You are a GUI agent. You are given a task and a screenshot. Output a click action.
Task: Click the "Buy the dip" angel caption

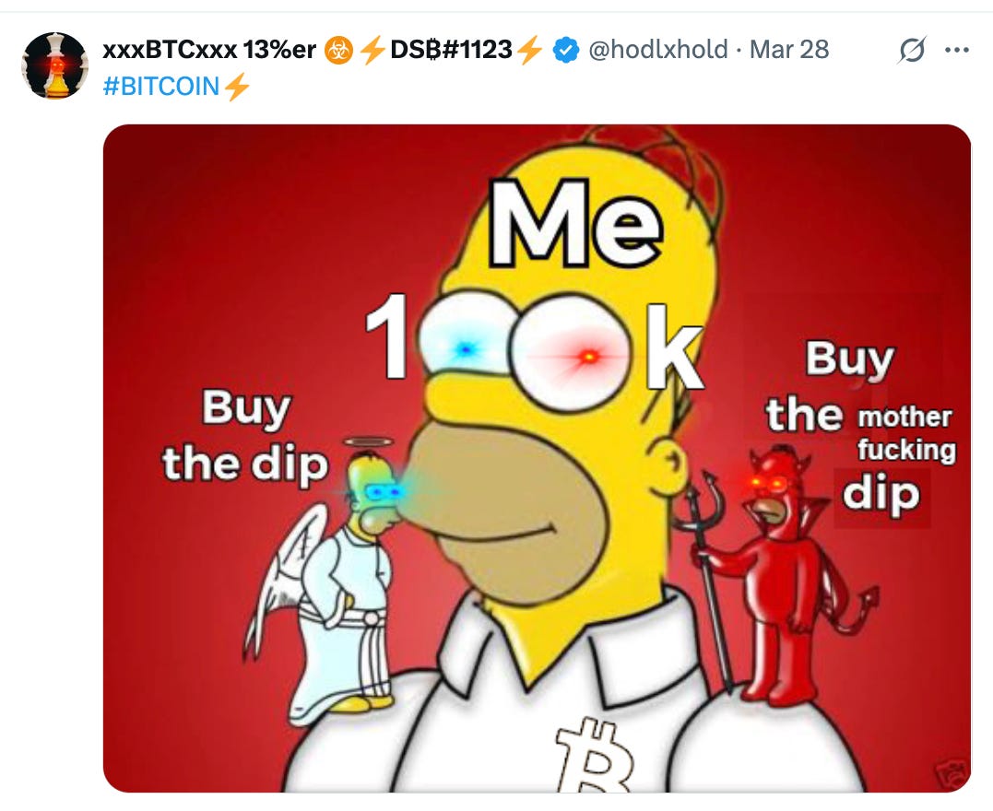(x=246, y=437)
